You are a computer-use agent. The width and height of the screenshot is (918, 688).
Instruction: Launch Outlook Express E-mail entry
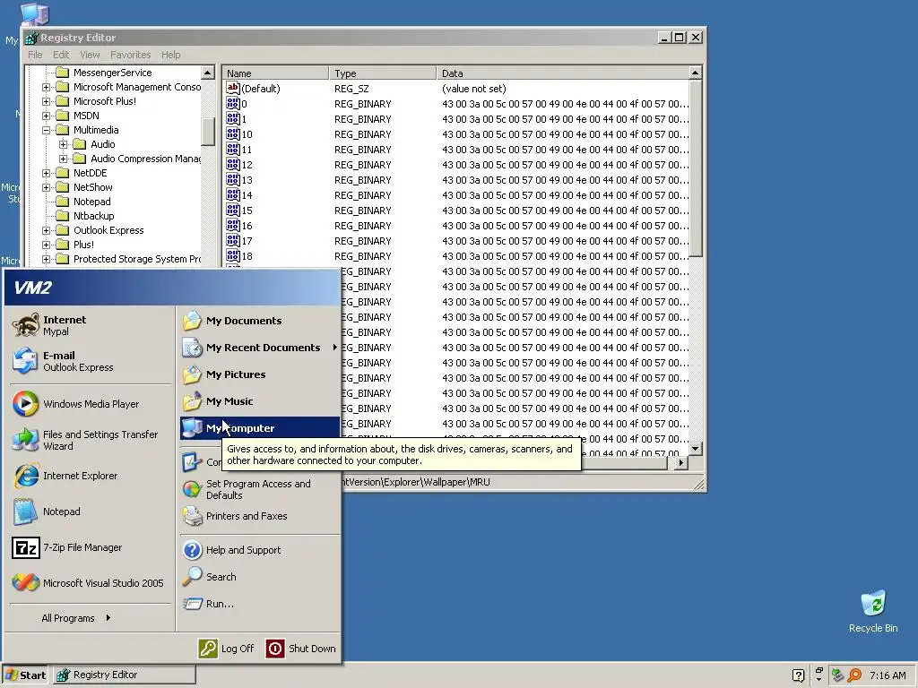tap(91, 361)
